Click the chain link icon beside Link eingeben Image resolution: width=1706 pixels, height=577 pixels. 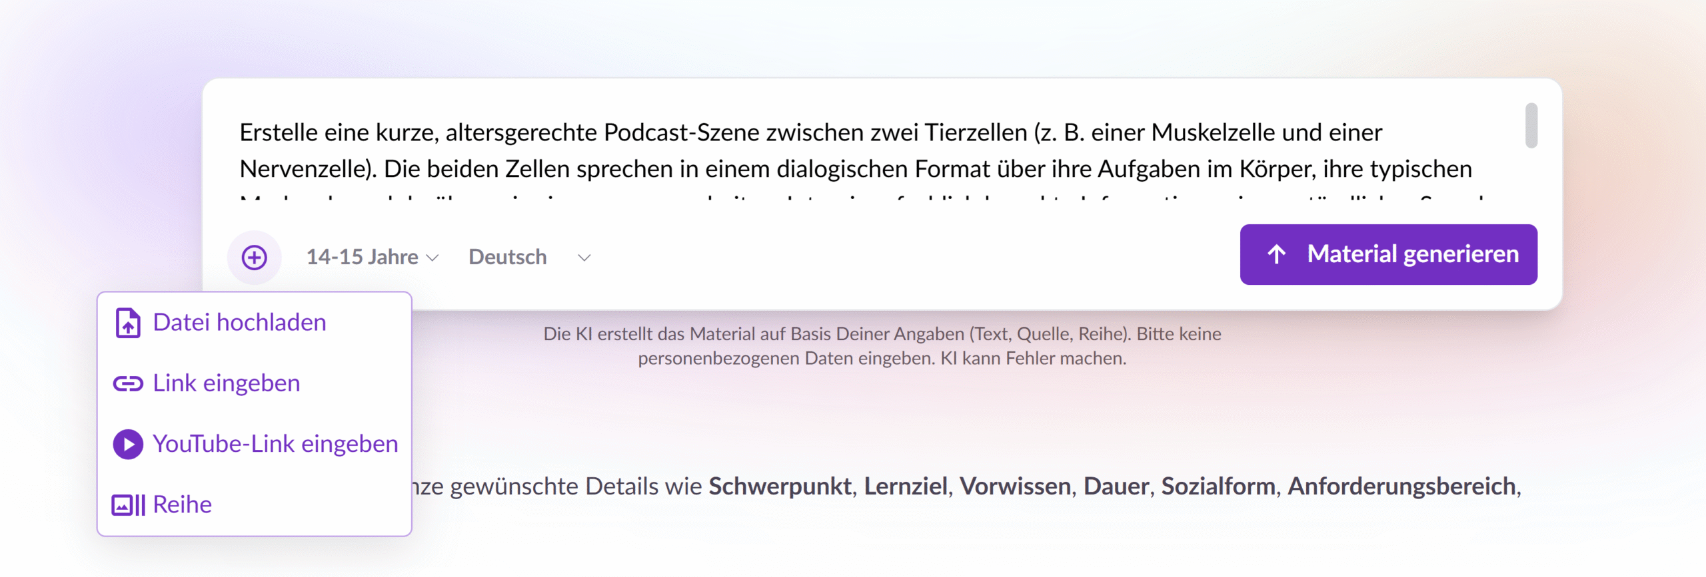click(127, 384)
